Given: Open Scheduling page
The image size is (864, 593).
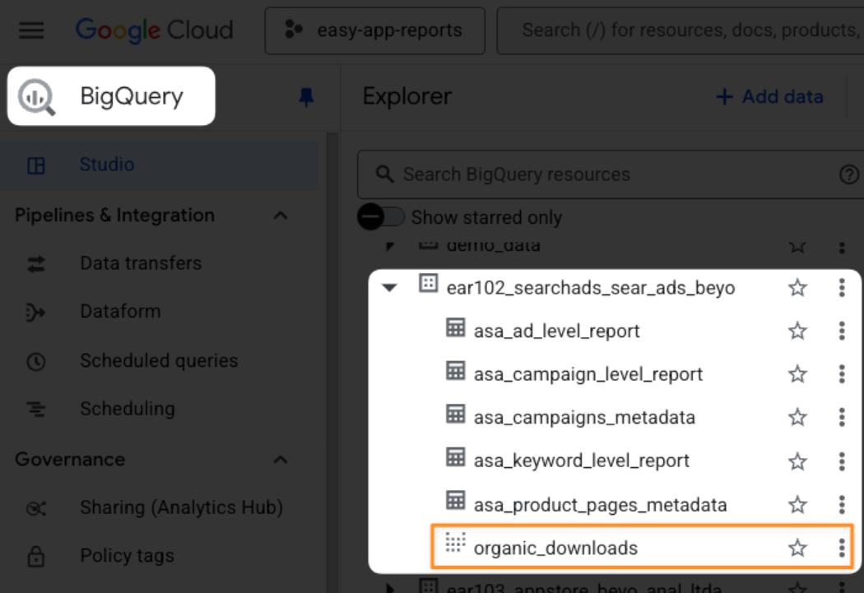Looking at the screenshot, I should coord(128,409).
